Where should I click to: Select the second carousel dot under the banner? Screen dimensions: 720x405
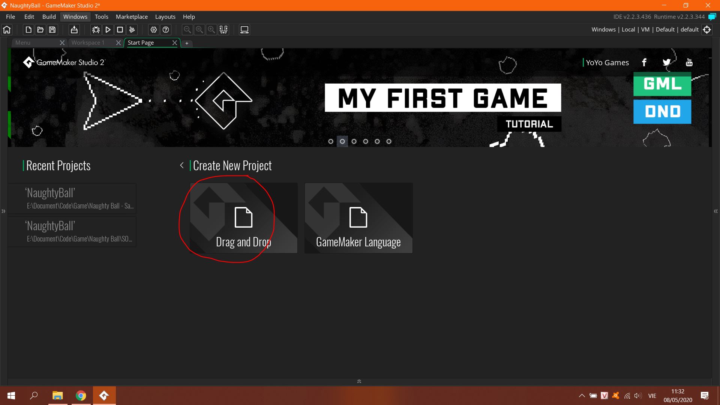click(342, 141)
